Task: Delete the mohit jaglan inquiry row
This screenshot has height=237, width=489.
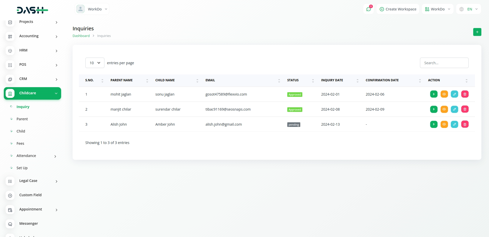Action: pos(465,94)
